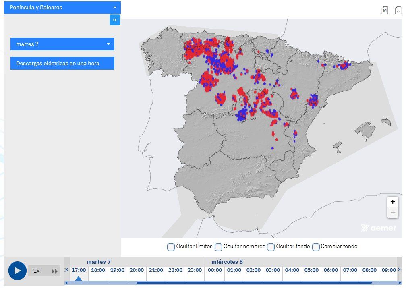This screenshot has height=288, width=406.
Task: Click the M metadata document icon
Action: [385, 10]
